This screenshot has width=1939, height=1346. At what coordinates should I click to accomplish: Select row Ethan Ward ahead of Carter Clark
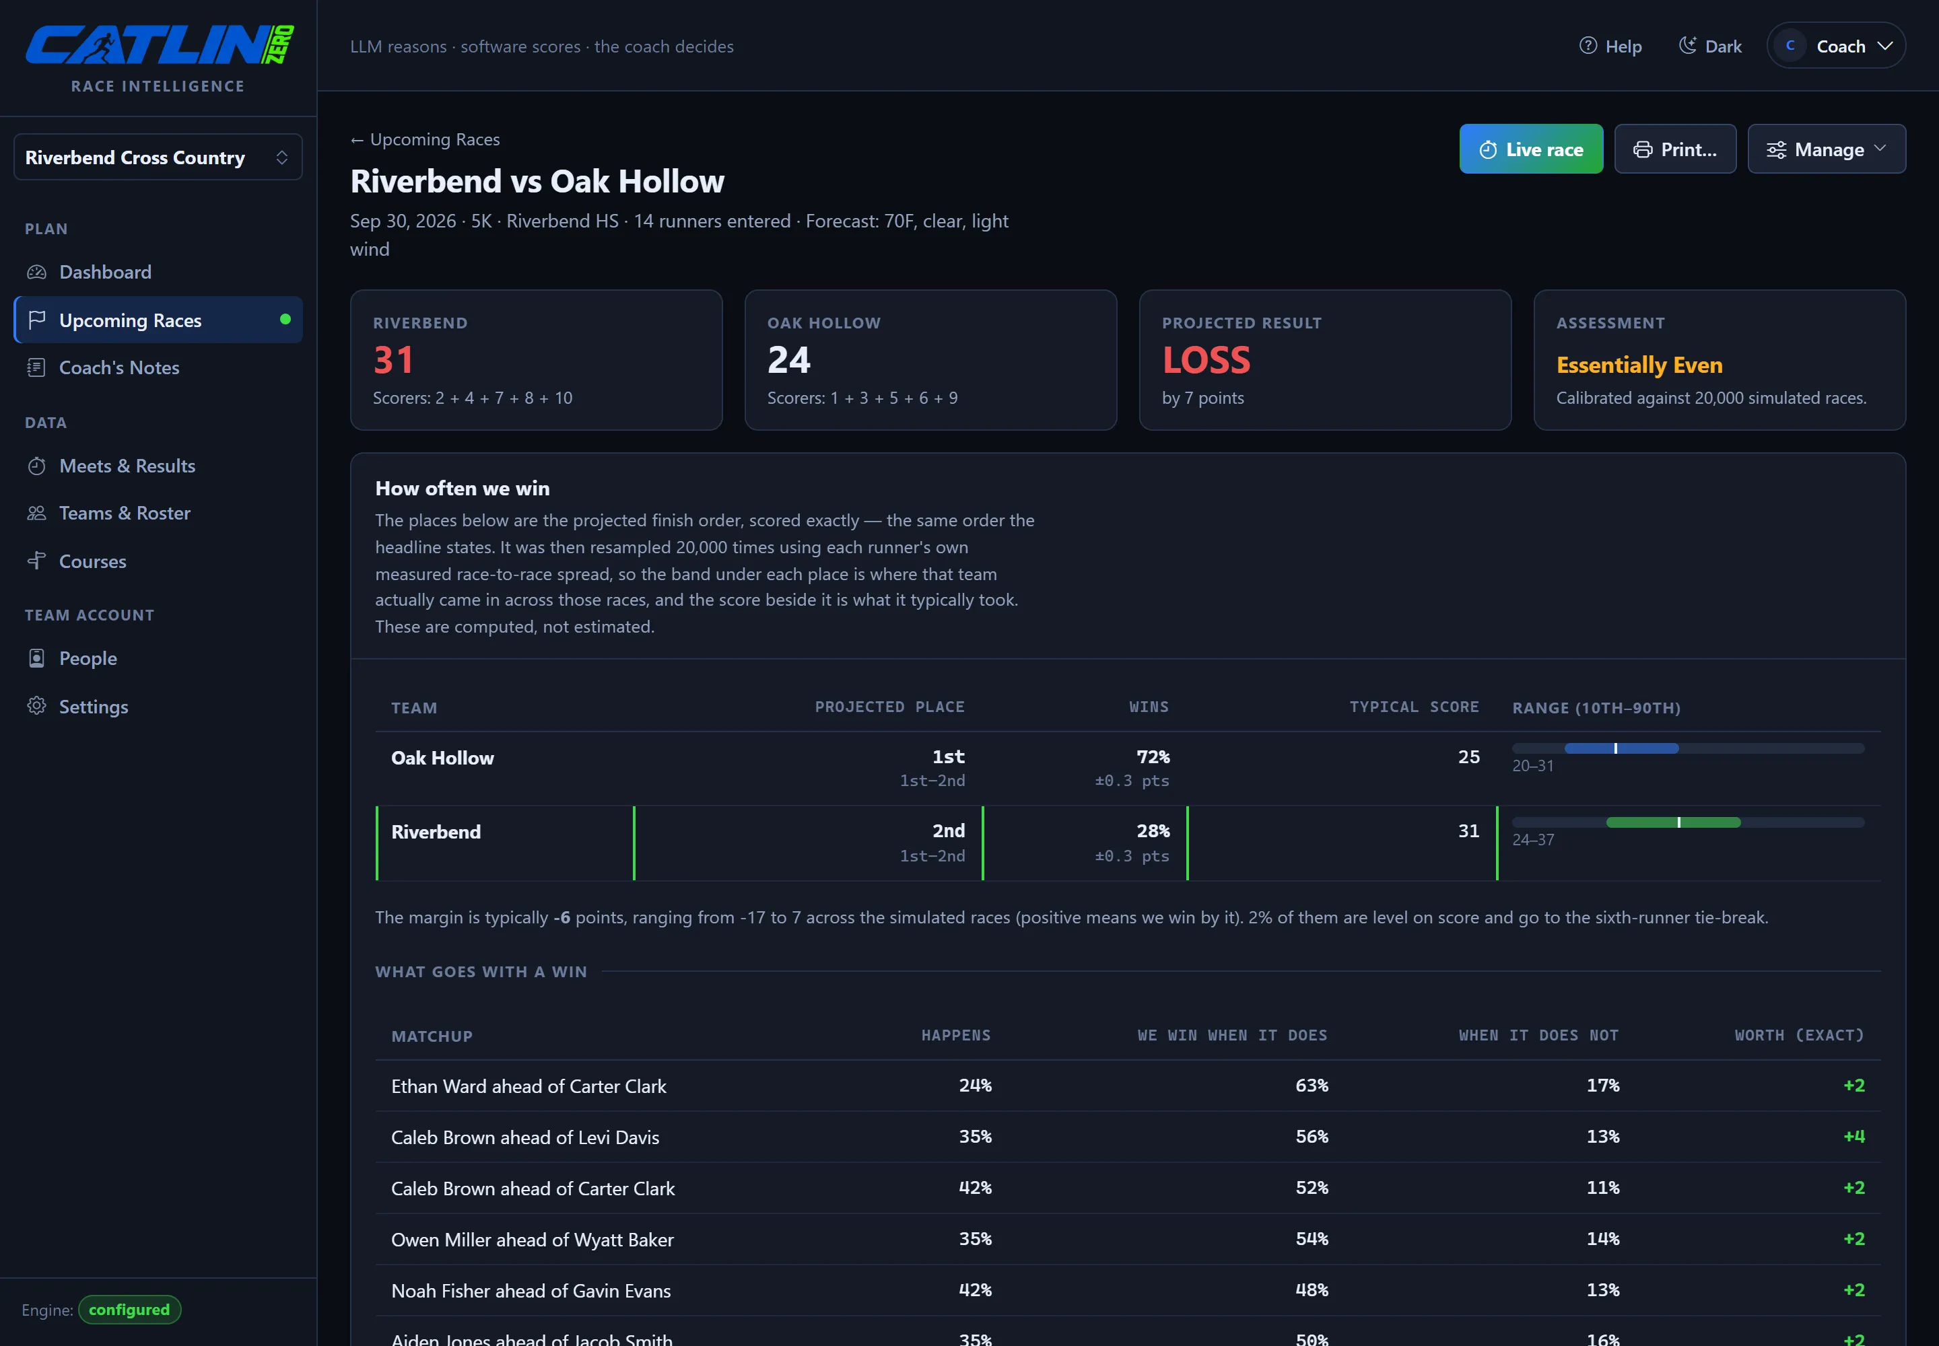(1127, 1086)
